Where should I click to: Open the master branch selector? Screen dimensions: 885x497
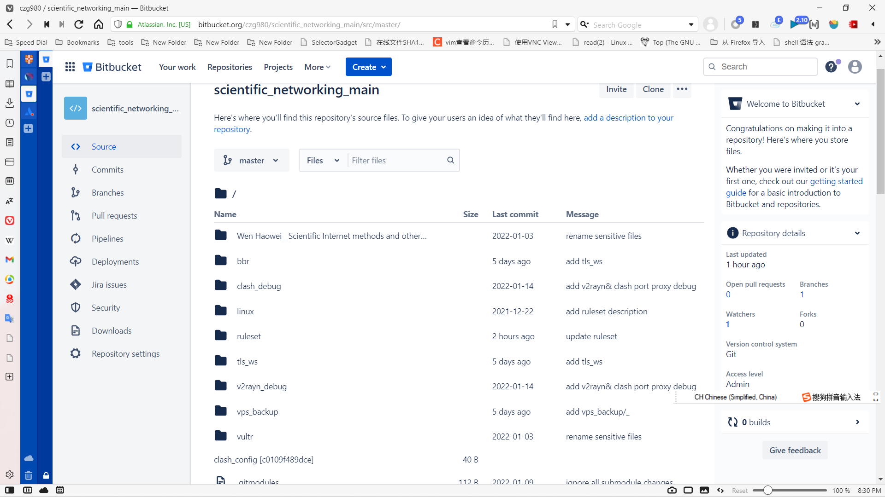point(251,160)
